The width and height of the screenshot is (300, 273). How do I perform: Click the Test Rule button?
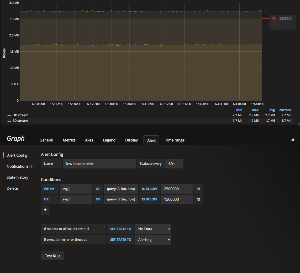pyautogui.click(x=52, y=256)
